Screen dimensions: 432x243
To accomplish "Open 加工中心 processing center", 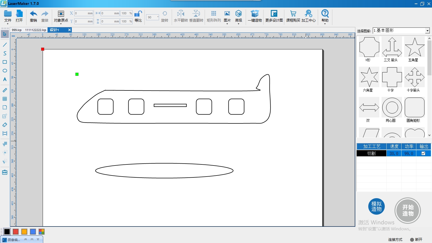I will (309, 16).
